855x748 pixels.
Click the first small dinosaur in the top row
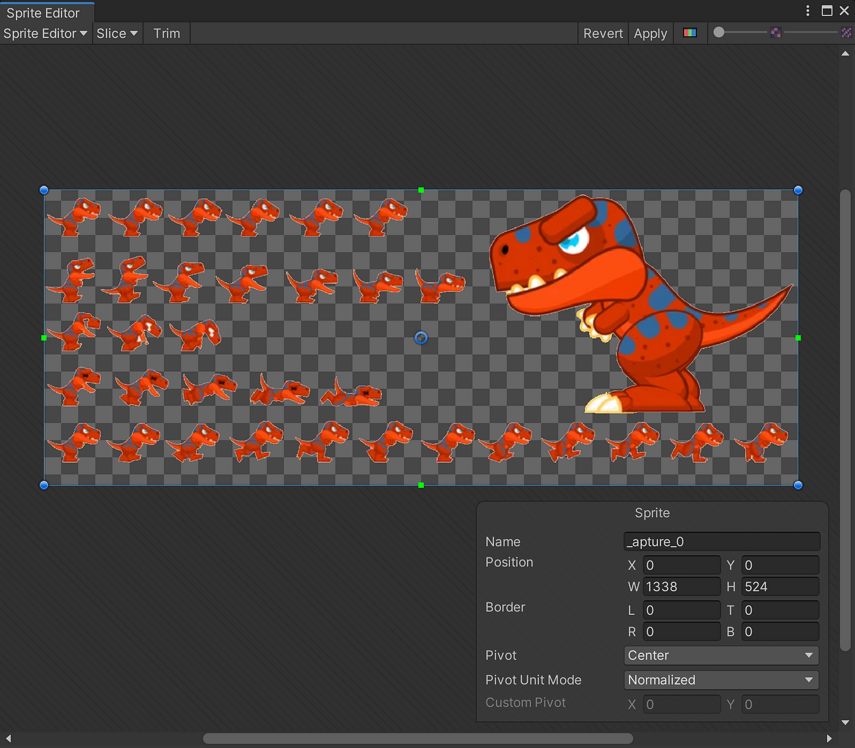click(x=74, y=216)
